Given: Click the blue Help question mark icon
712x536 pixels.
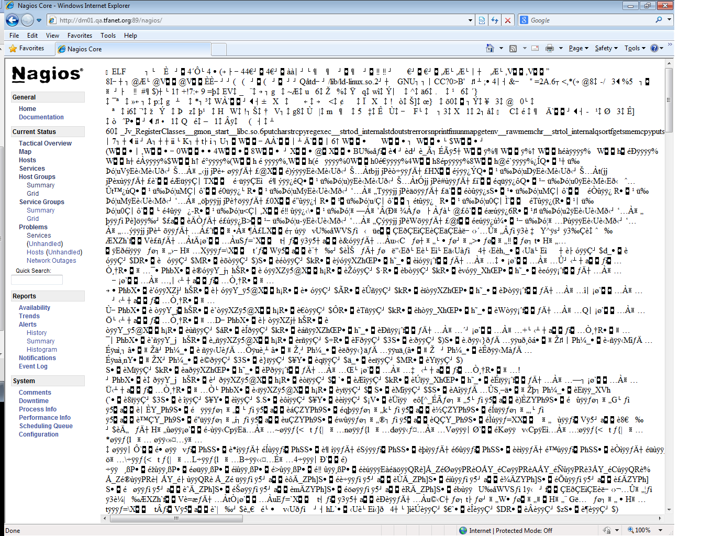Looking at the screenshot, I should click(654, 48).
